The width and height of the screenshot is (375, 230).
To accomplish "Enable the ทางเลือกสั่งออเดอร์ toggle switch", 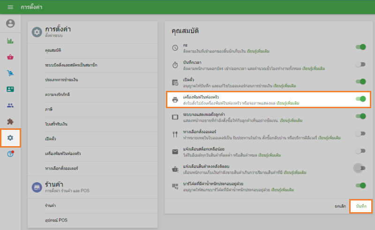I will 360,134.
